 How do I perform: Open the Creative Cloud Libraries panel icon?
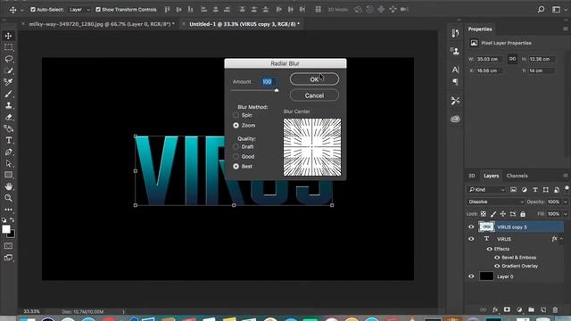click(455, 119)
